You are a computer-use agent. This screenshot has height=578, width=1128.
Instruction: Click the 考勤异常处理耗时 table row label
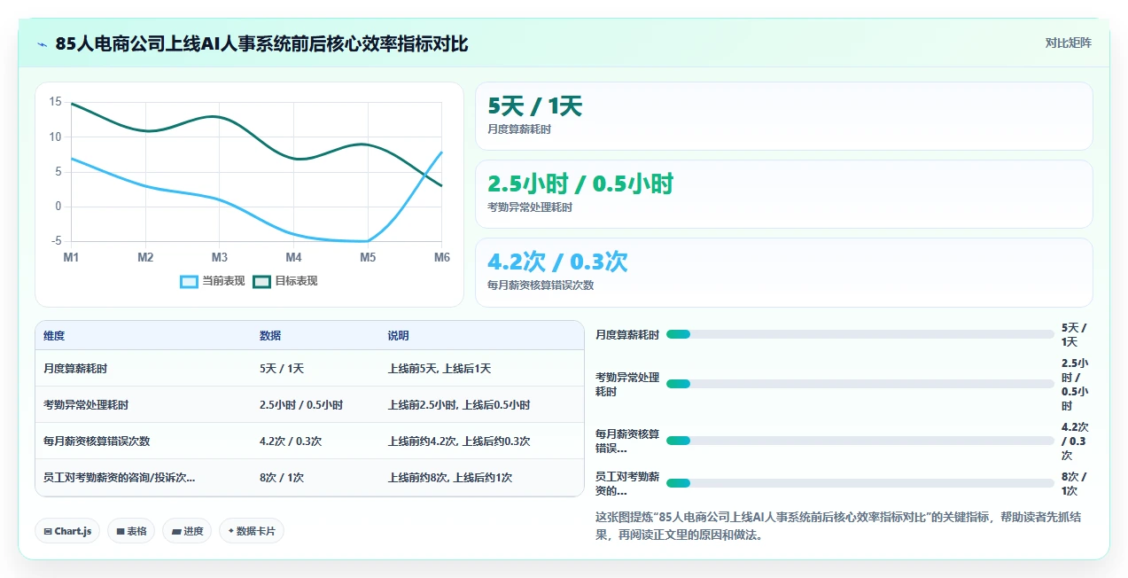[x=86, y=405]
